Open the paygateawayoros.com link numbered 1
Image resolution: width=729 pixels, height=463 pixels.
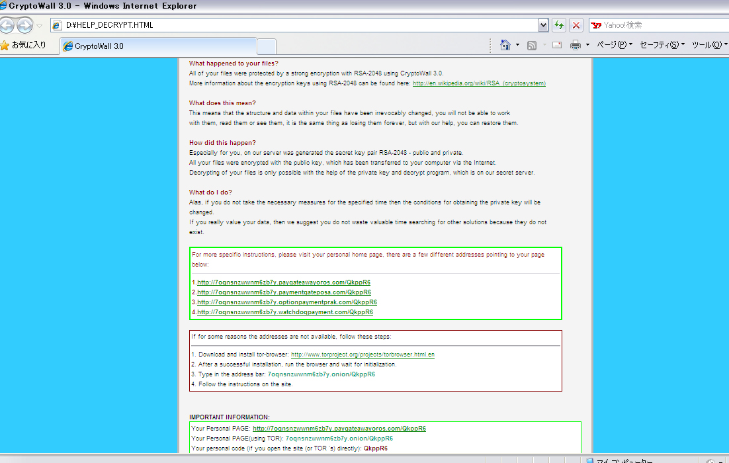coord(284,282)
